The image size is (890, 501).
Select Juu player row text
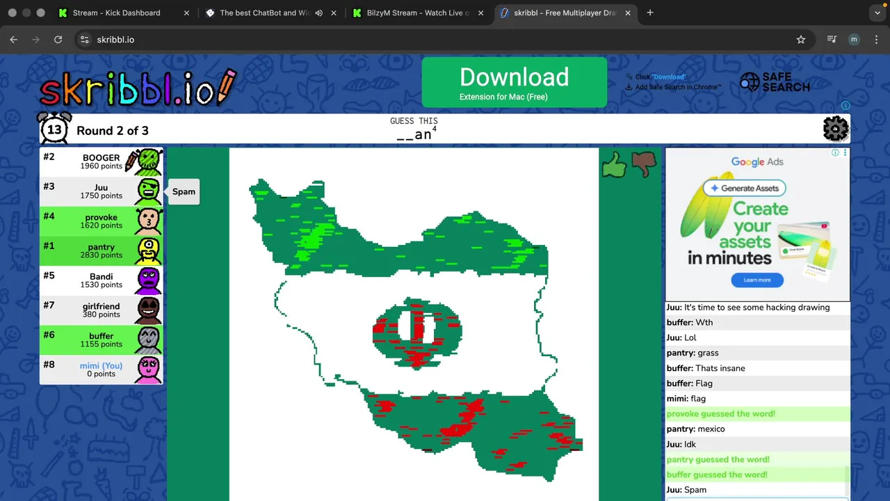pos(102,191)
